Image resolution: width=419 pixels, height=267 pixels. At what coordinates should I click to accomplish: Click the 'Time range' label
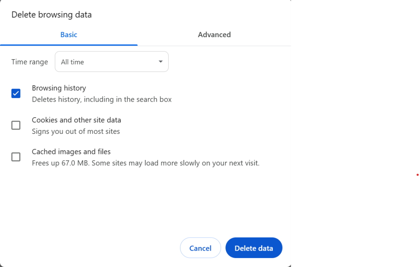29,62
